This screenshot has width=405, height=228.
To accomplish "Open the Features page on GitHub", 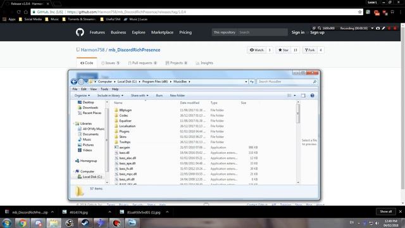I will point(97,32).
